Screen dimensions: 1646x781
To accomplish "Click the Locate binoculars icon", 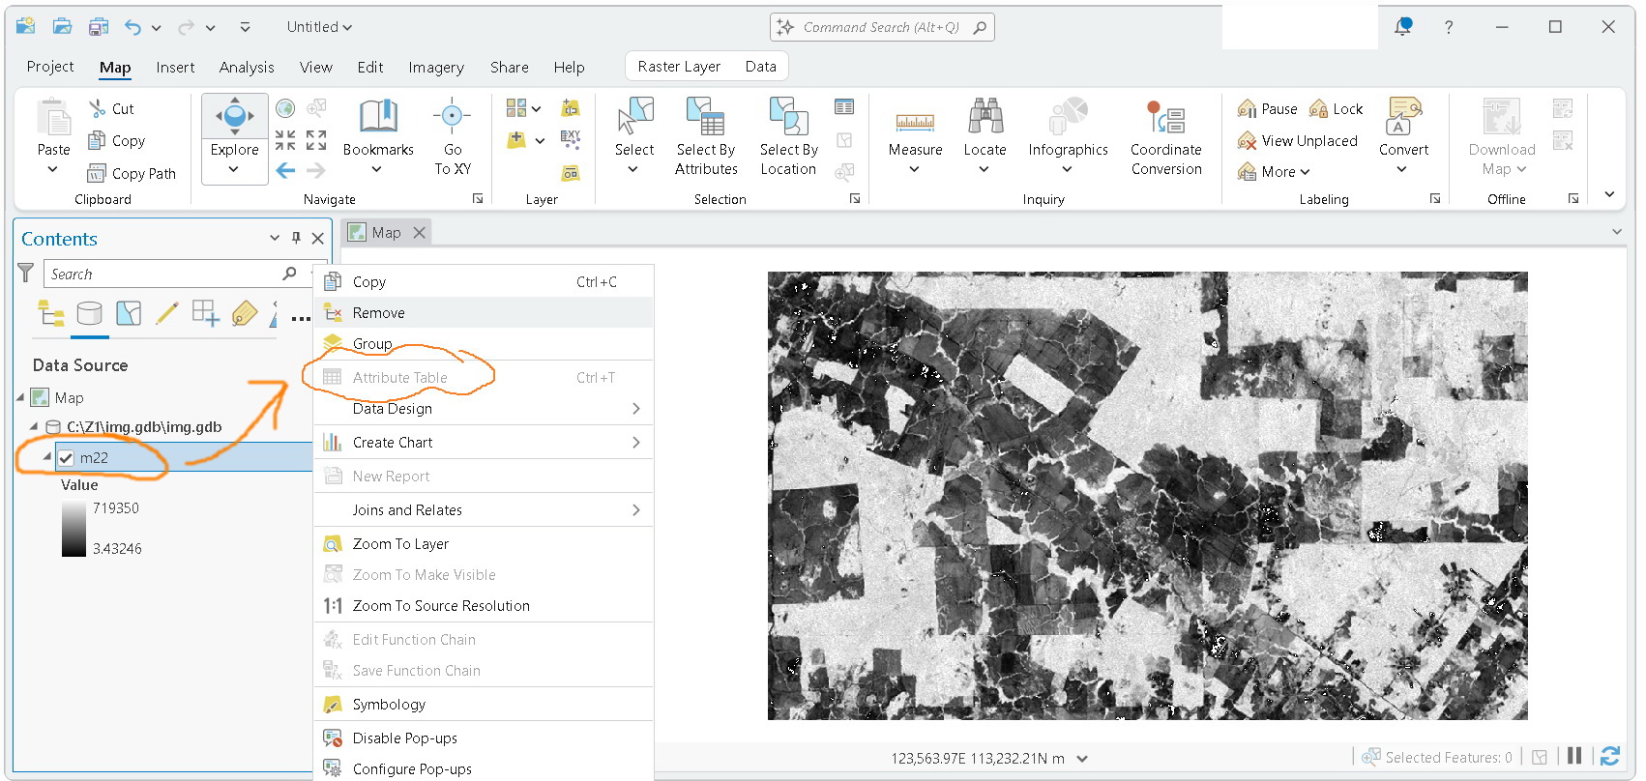I will [x=985, y=117].
